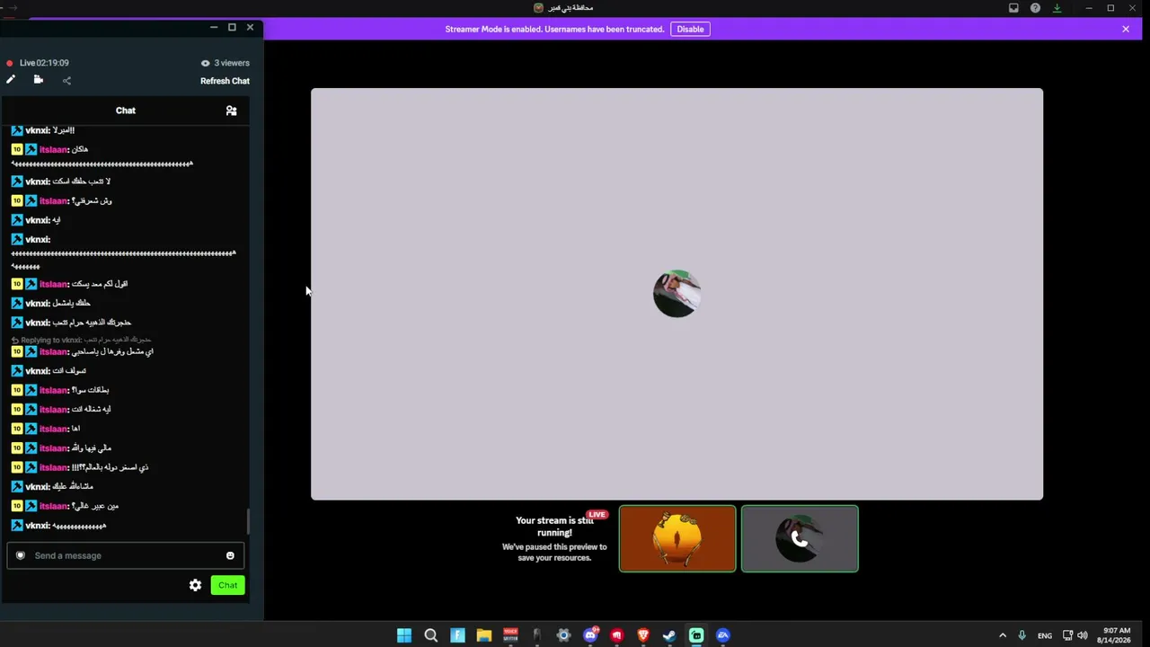This screenshot has width=1150, height=647.
Task: Open the stream info edit pencil
Action: [x=11, y=80]
